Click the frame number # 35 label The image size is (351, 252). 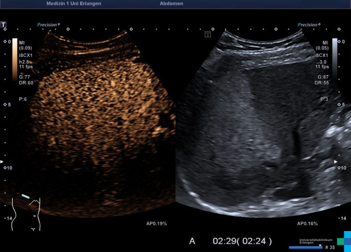pyautogui.click(x=330, y=247)
